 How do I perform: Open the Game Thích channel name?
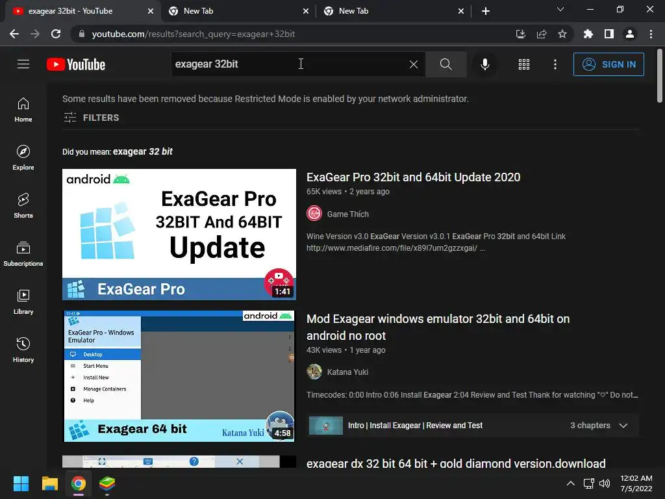(348, 214)
